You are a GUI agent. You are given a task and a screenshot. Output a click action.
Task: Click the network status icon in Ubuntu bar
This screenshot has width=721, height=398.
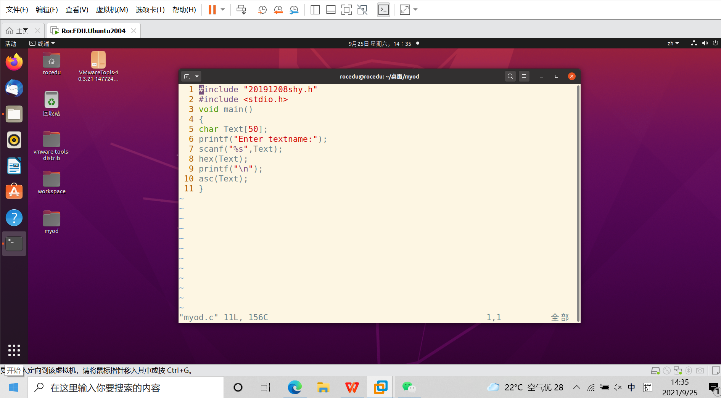coord(694,43)
